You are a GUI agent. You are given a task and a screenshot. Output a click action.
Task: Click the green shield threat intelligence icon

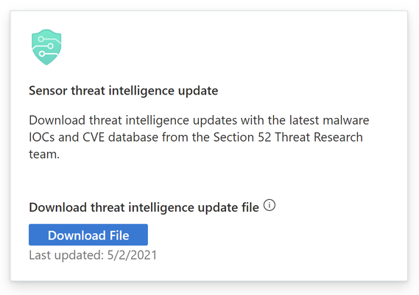pyautogui.click(x=46, y=47)
